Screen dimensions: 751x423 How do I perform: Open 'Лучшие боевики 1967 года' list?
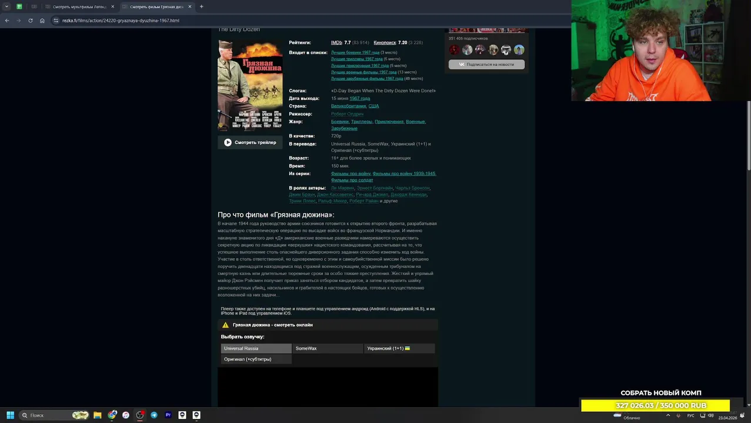355,52
